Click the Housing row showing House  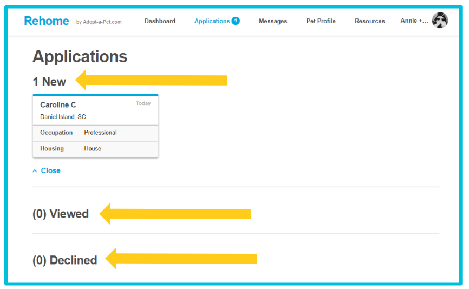(x=95, y=149)
